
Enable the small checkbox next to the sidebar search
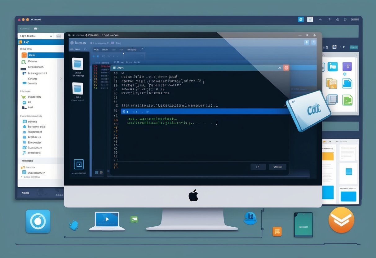coord(59,36)
